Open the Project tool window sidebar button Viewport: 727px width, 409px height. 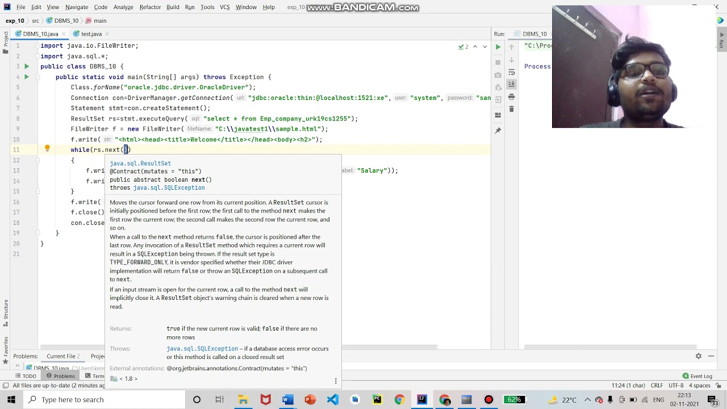point(6,43)
